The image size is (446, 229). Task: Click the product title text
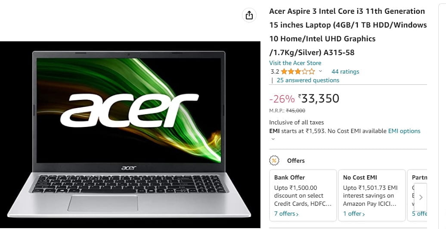point(348,32)
